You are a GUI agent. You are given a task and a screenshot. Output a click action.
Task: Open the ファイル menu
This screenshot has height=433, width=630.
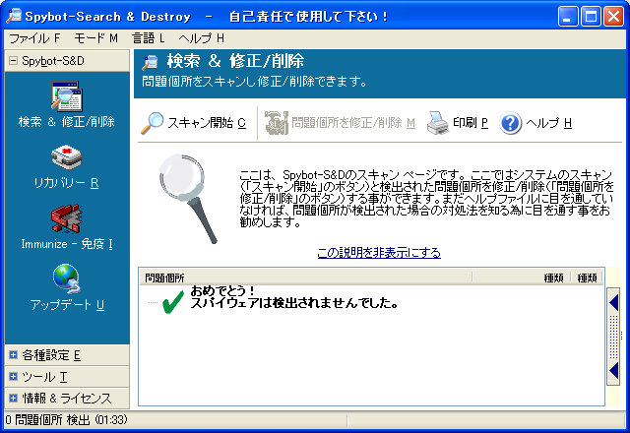coord(33,37)
